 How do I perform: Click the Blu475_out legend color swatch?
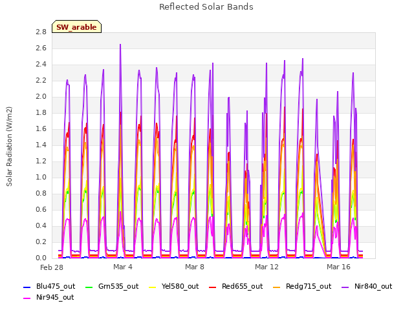coord(27,287)
